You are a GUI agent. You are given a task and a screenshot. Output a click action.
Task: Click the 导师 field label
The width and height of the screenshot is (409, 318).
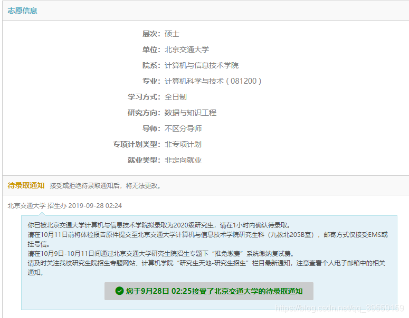tap(151, 128)
